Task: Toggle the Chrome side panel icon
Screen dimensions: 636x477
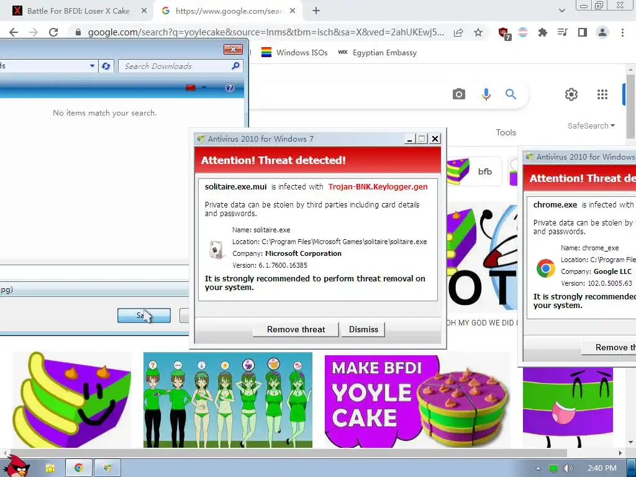Action: 583,32
